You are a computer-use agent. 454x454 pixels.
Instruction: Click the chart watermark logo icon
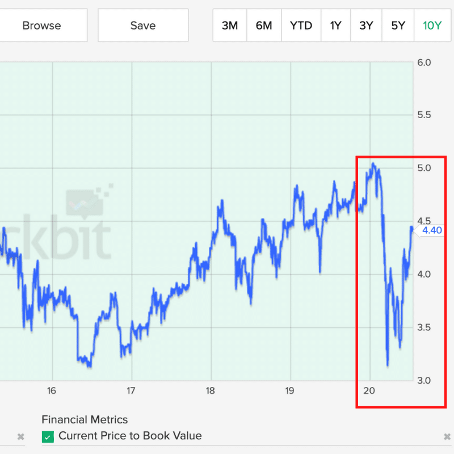pyautogui.click(x=89, y=202)
